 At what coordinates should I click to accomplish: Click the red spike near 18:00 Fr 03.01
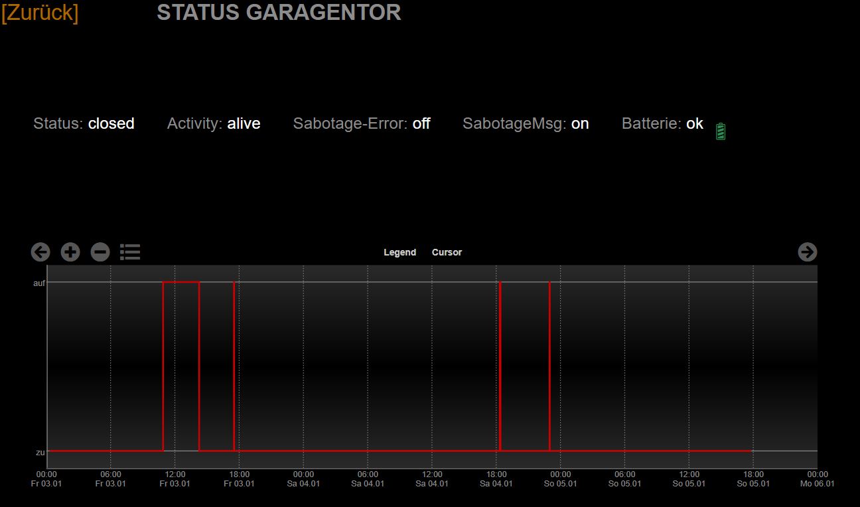point(234,366)
